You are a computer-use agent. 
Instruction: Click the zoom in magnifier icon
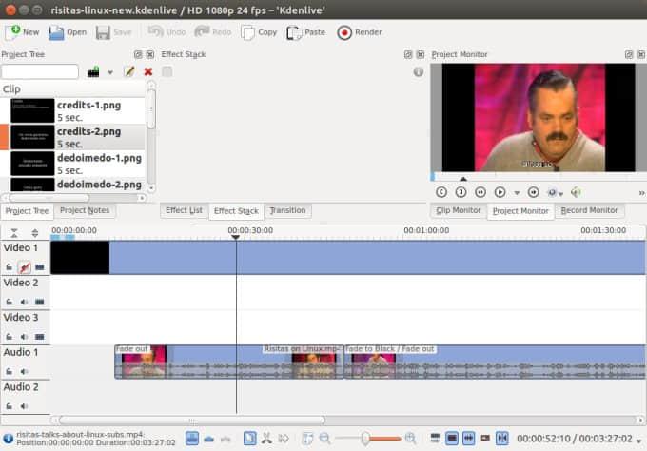[410, 438]
